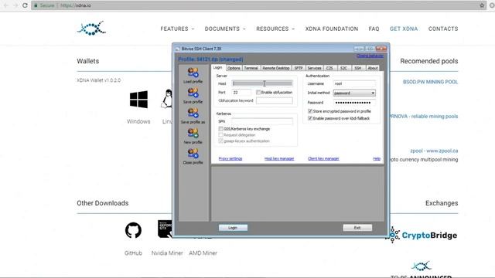Open the SFTP tab
Viewport: 495px width, 278px height.
pyautogui.click(x=299, y=68)
